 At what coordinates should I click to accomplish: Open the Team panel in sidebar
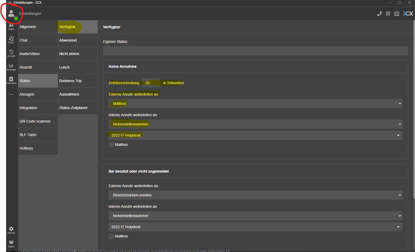coord(11,26)
